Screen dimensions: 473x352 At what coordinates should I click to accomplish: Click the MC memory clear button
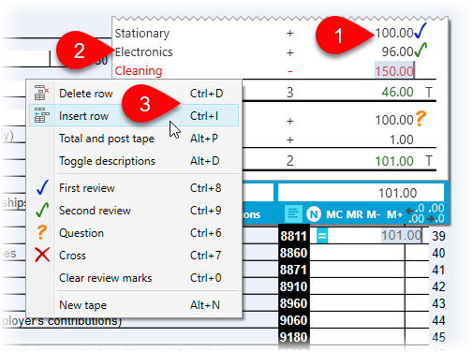[x=334, y=214]
